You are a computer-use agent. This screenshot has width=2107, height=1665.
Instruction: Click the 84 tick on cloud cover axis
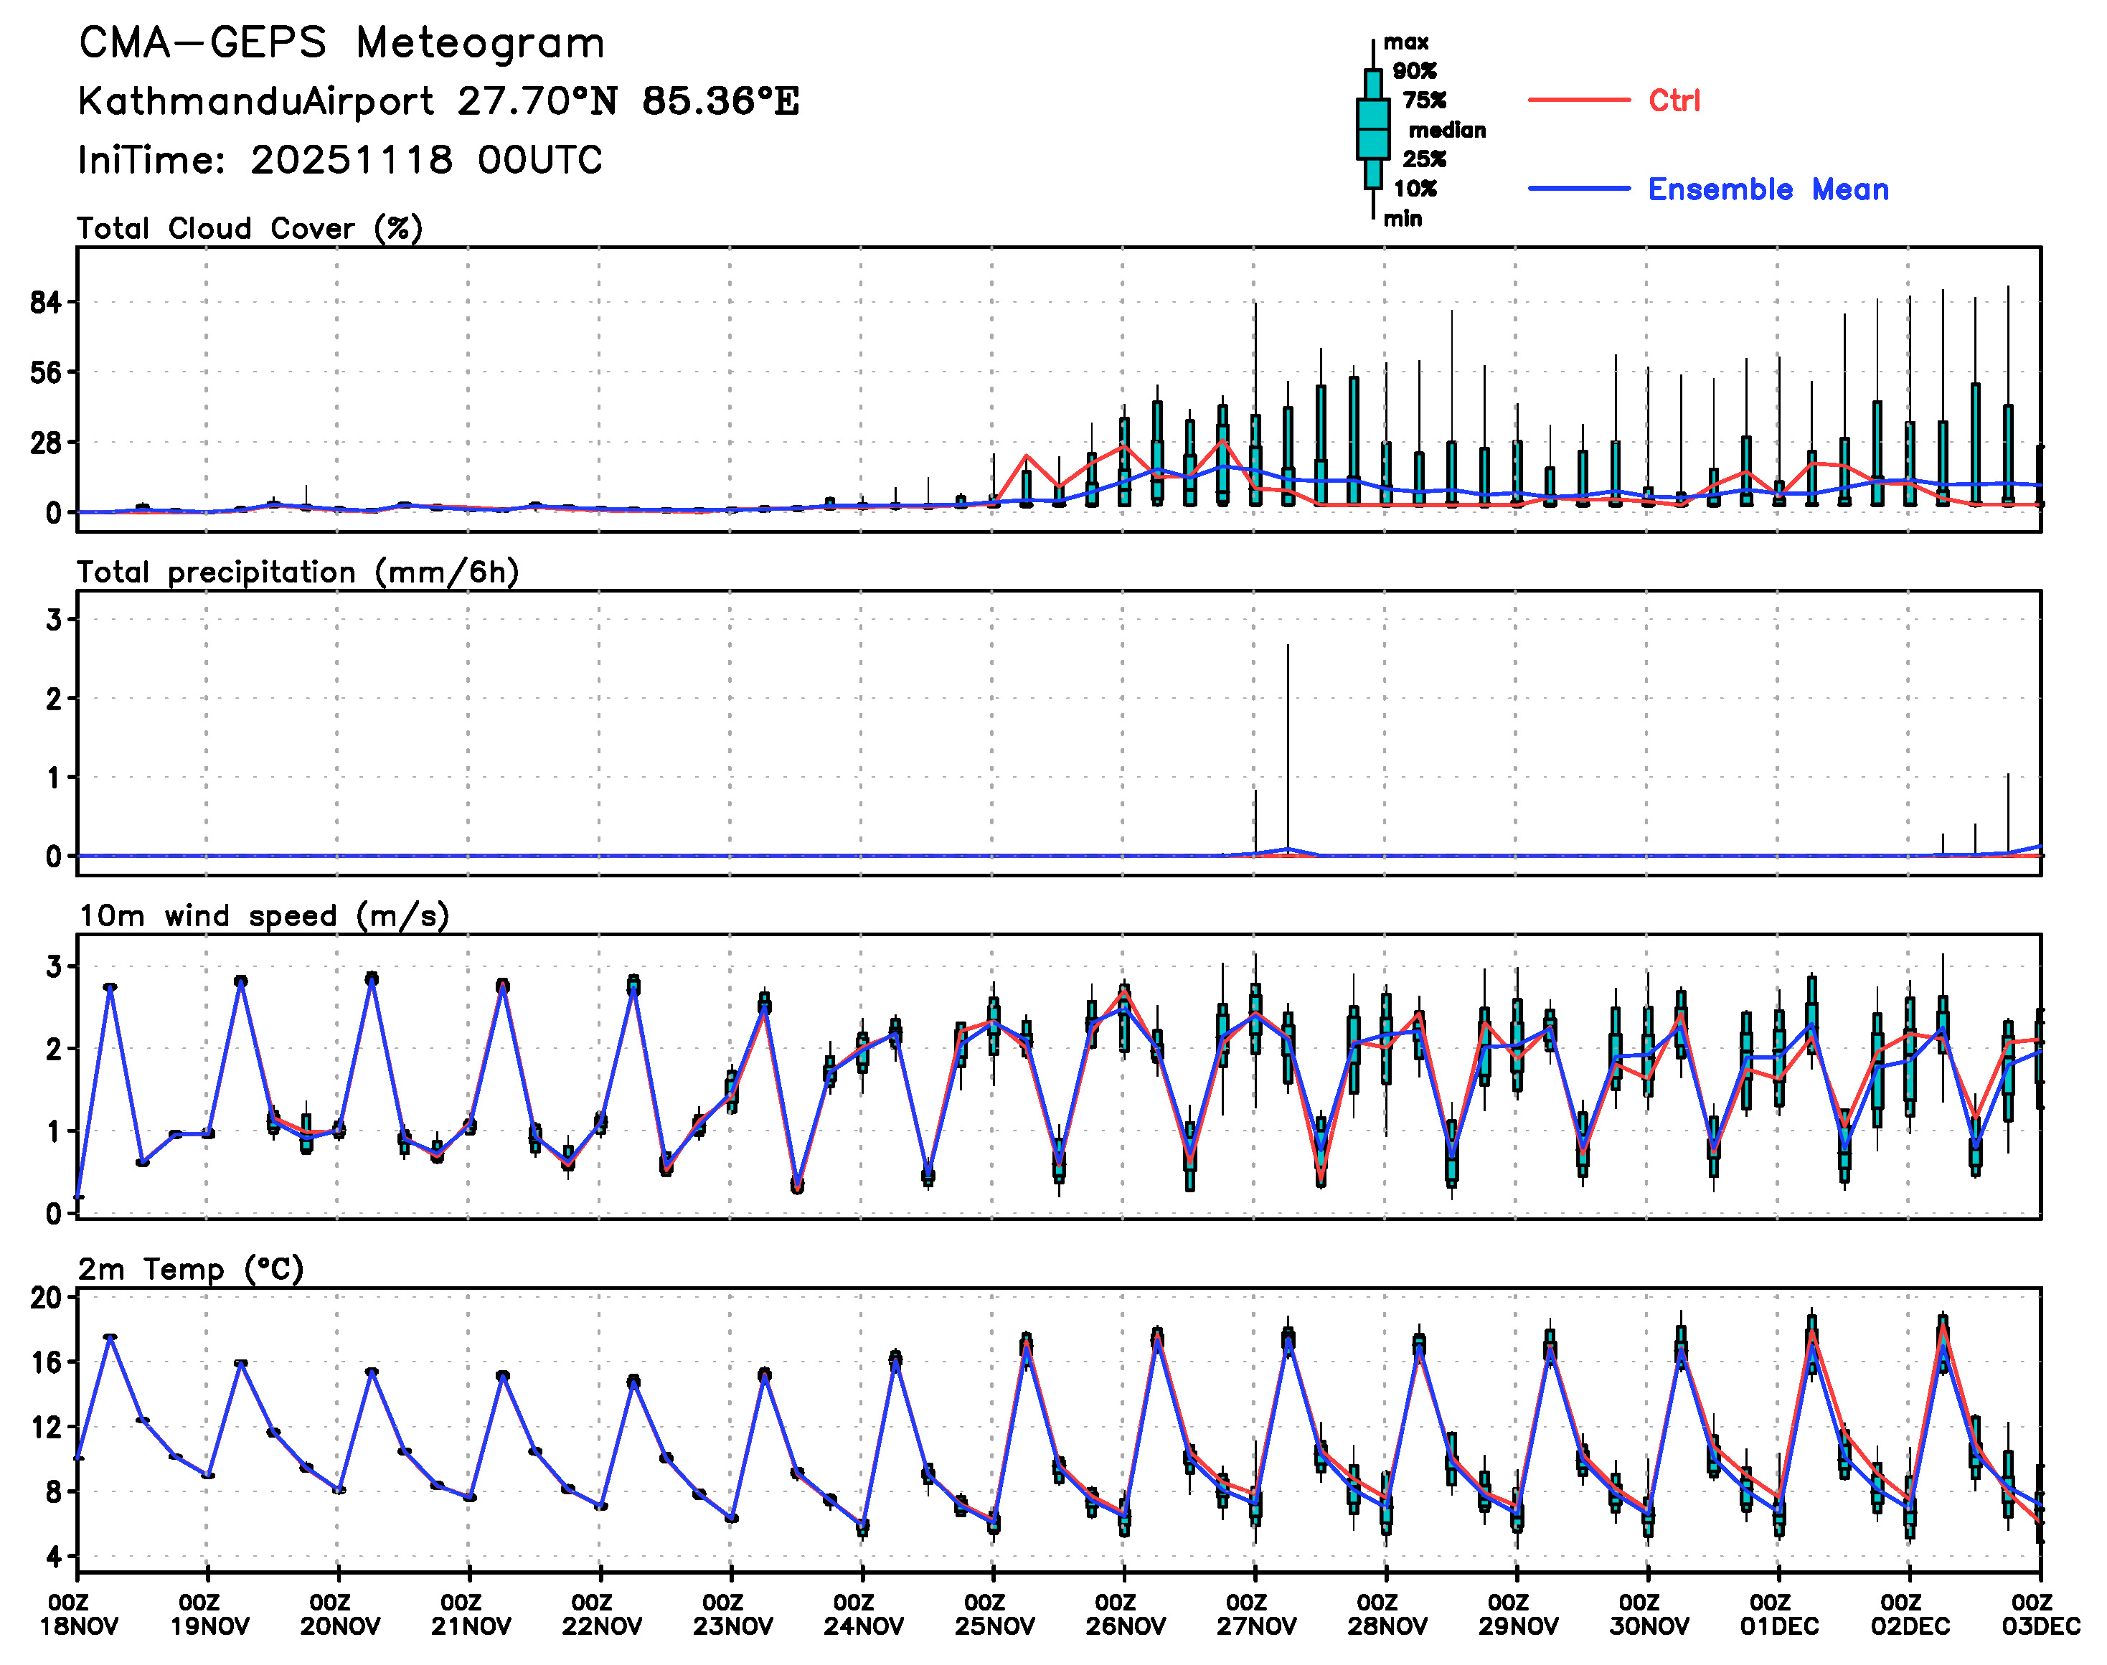click(46, 303)
